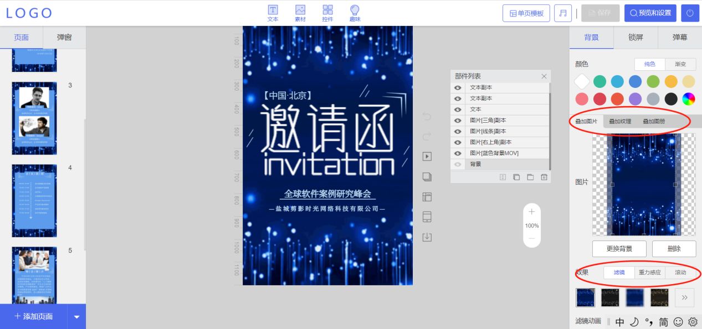Click the grid layout icon beside canvas
This screenshot has height=329, width=702.
tap(427, 197)
